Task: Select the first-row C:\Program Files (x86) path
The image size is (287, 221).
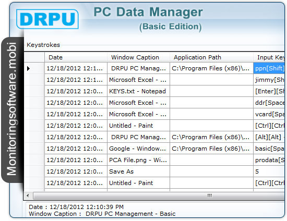Action: tap(211, 68)
